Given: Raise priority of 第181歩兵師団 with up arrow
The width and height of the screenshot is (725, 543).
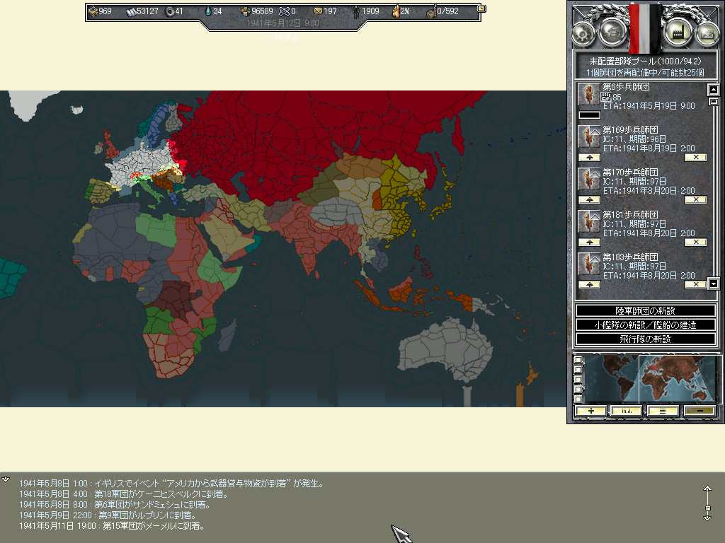Looking at the screenshot, I should (x=590, y=243).
